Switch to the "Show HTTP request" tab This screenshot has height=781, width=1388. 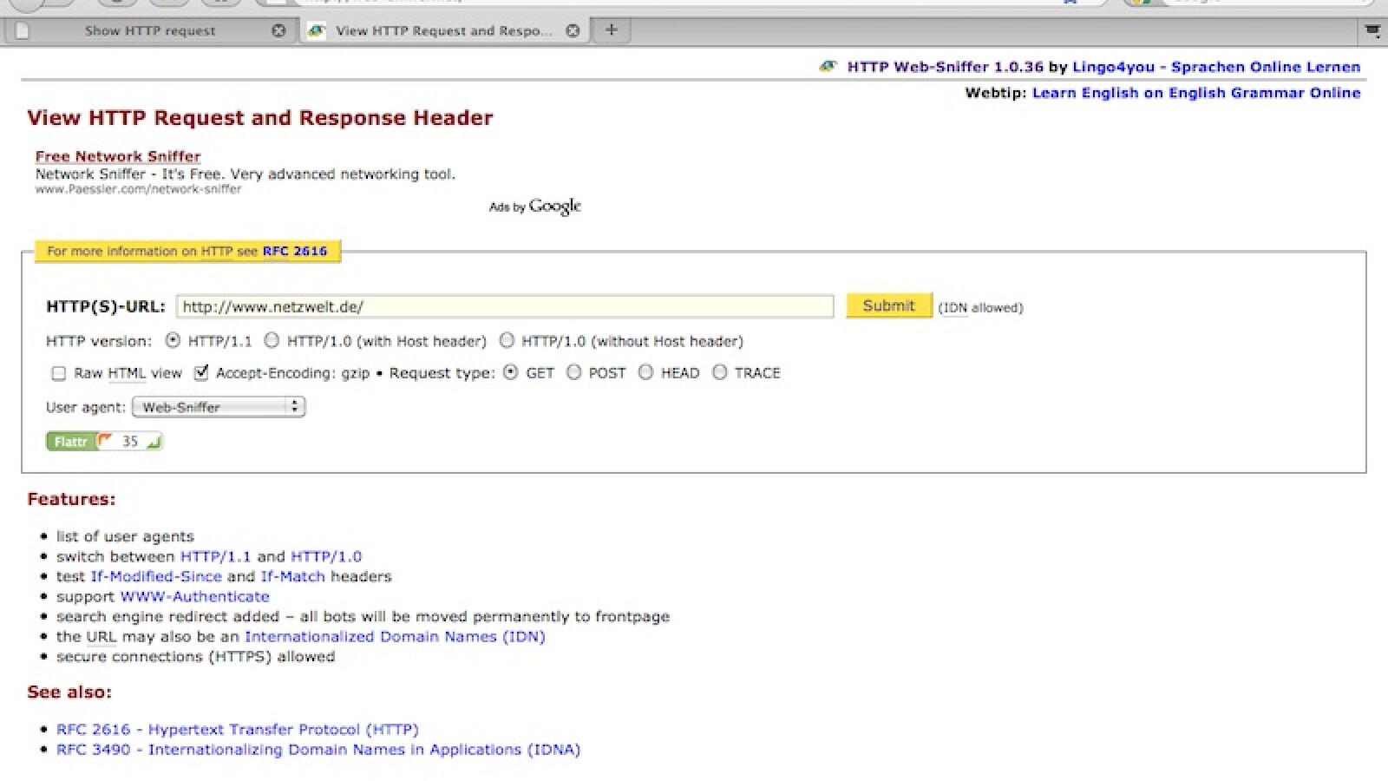pos(150,31)
